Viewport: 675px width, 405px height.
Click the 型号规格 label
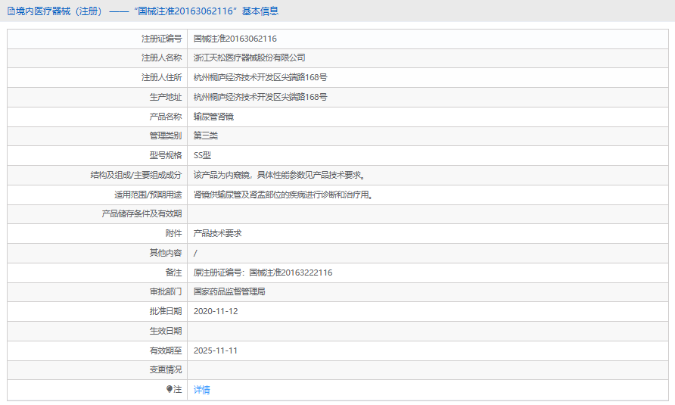[165, 155]
